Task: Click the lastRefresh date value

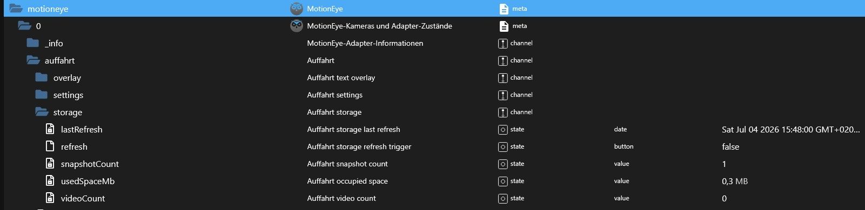Action: click(790, 129)
